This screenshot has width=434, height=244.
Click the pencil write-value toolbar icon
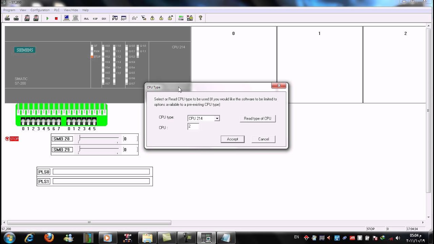pos(143,18)
